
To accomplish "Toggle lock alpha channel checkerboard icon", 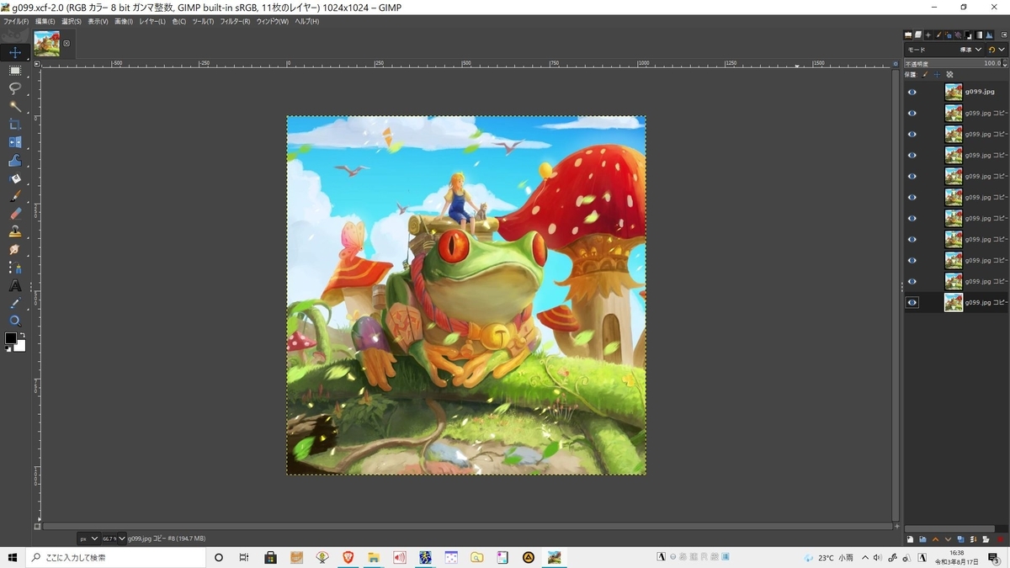I will 948,74.
